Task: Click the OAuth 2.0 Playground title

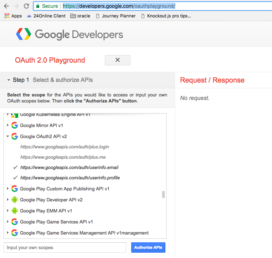Action: pos(50,60)
